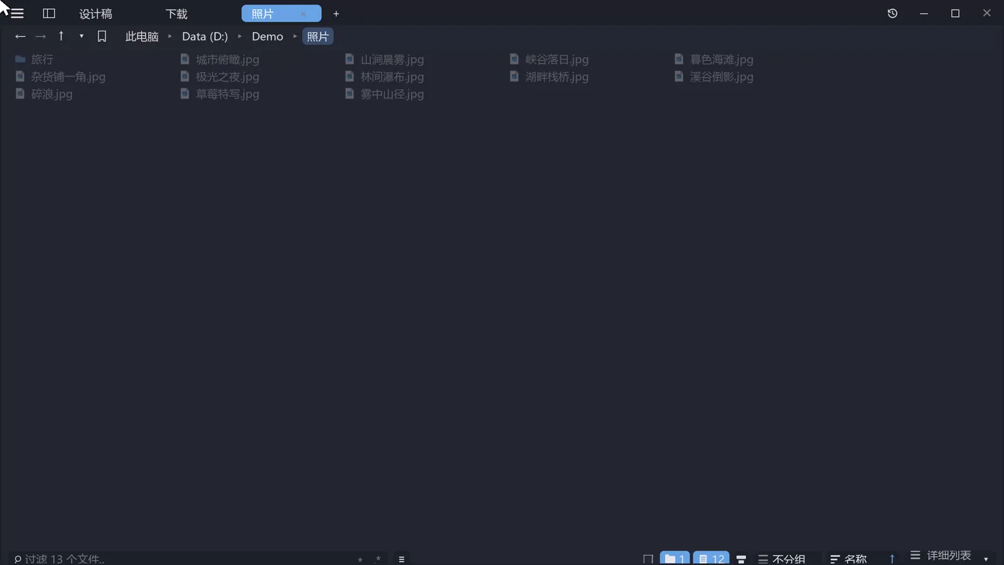Image resolution: width=1004 pixels, height=565 pixels.
Task: Switch to the 设计稿 tab
Action: click(95, 14)
